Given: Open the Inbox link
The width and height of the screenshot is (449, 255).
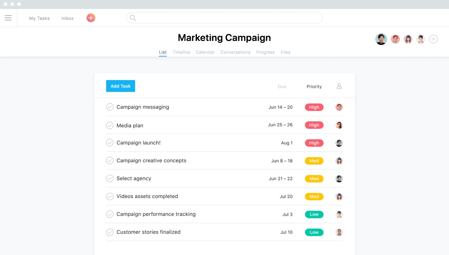Looking at the screenshot, I should click(x=67, y=18).
